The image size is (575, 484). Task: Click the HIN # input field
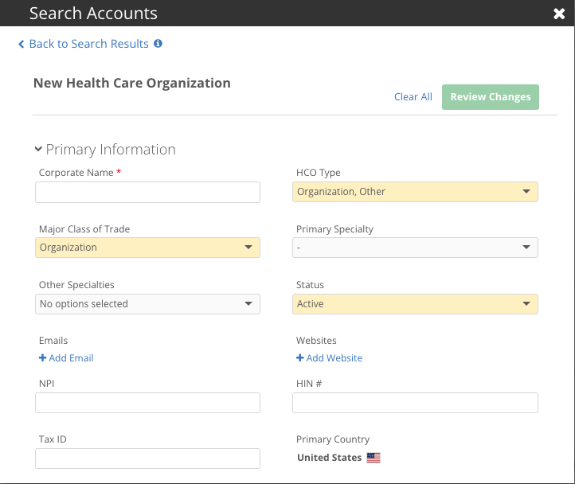[414, 403]
